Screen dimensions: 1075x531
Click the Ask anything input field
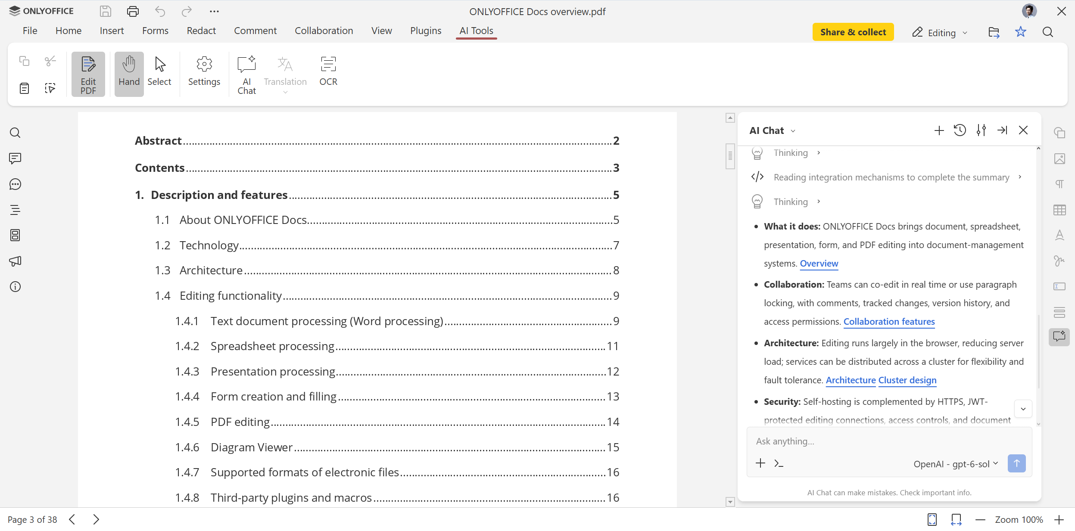click(889, 441)
